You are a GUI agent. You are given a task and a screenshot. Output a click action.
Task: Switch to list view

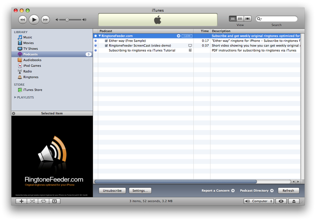pos(232,19)
